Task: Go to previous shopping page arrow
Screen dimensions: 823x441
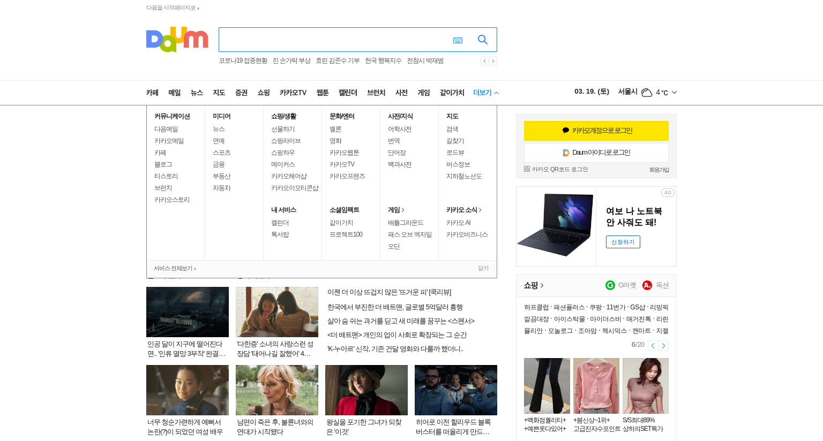Action: [x=653, y=346]
